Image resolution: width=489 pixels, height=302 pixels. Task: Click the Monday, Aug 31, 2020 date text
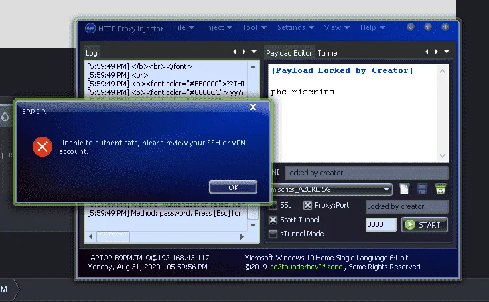click(147, 267)
